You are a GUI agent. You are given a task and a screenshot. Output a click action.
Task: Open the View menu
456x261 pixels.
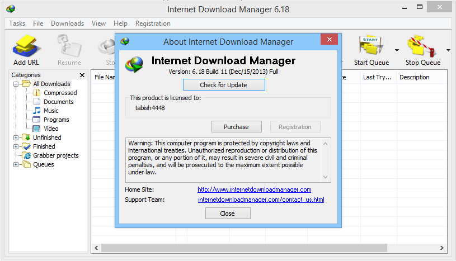99,23
